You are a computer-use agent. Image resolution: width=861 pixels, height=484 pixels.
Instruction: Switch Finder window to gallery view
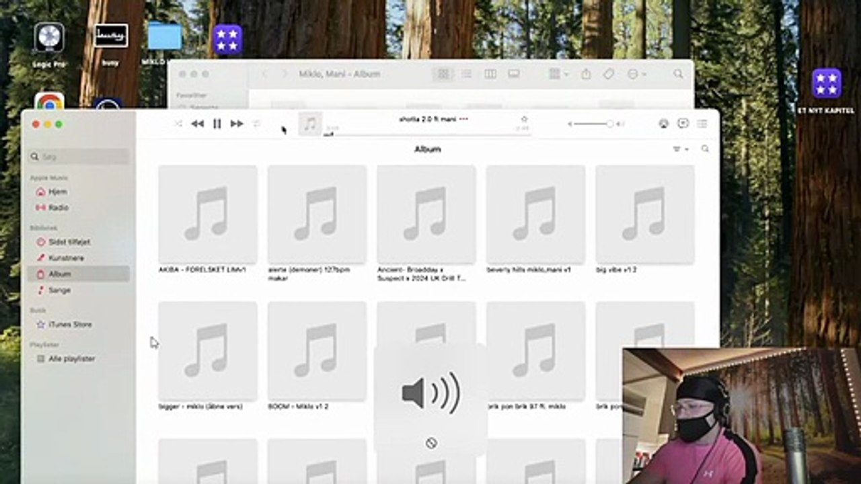(x=514, y=74)
